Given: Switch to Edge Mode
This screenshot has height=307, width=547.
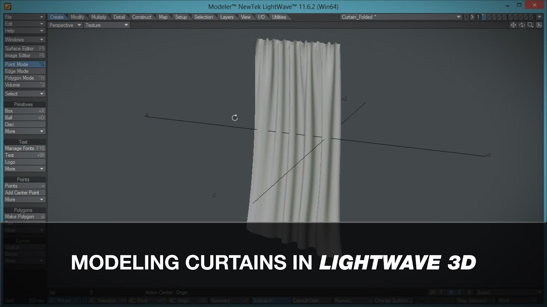Looking at the screenshot, I should click(x=24, y=71).
